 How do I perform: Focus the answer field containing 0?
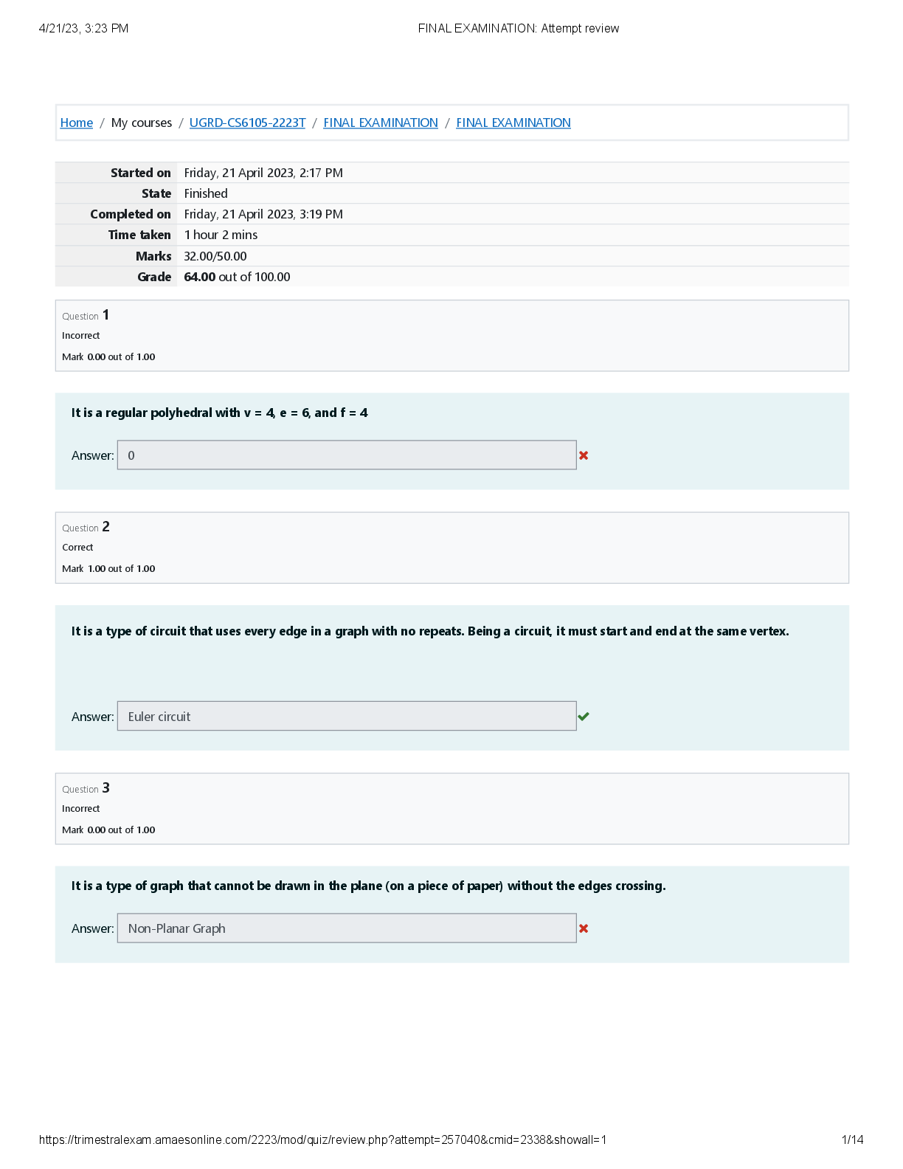tap(347, 455)
